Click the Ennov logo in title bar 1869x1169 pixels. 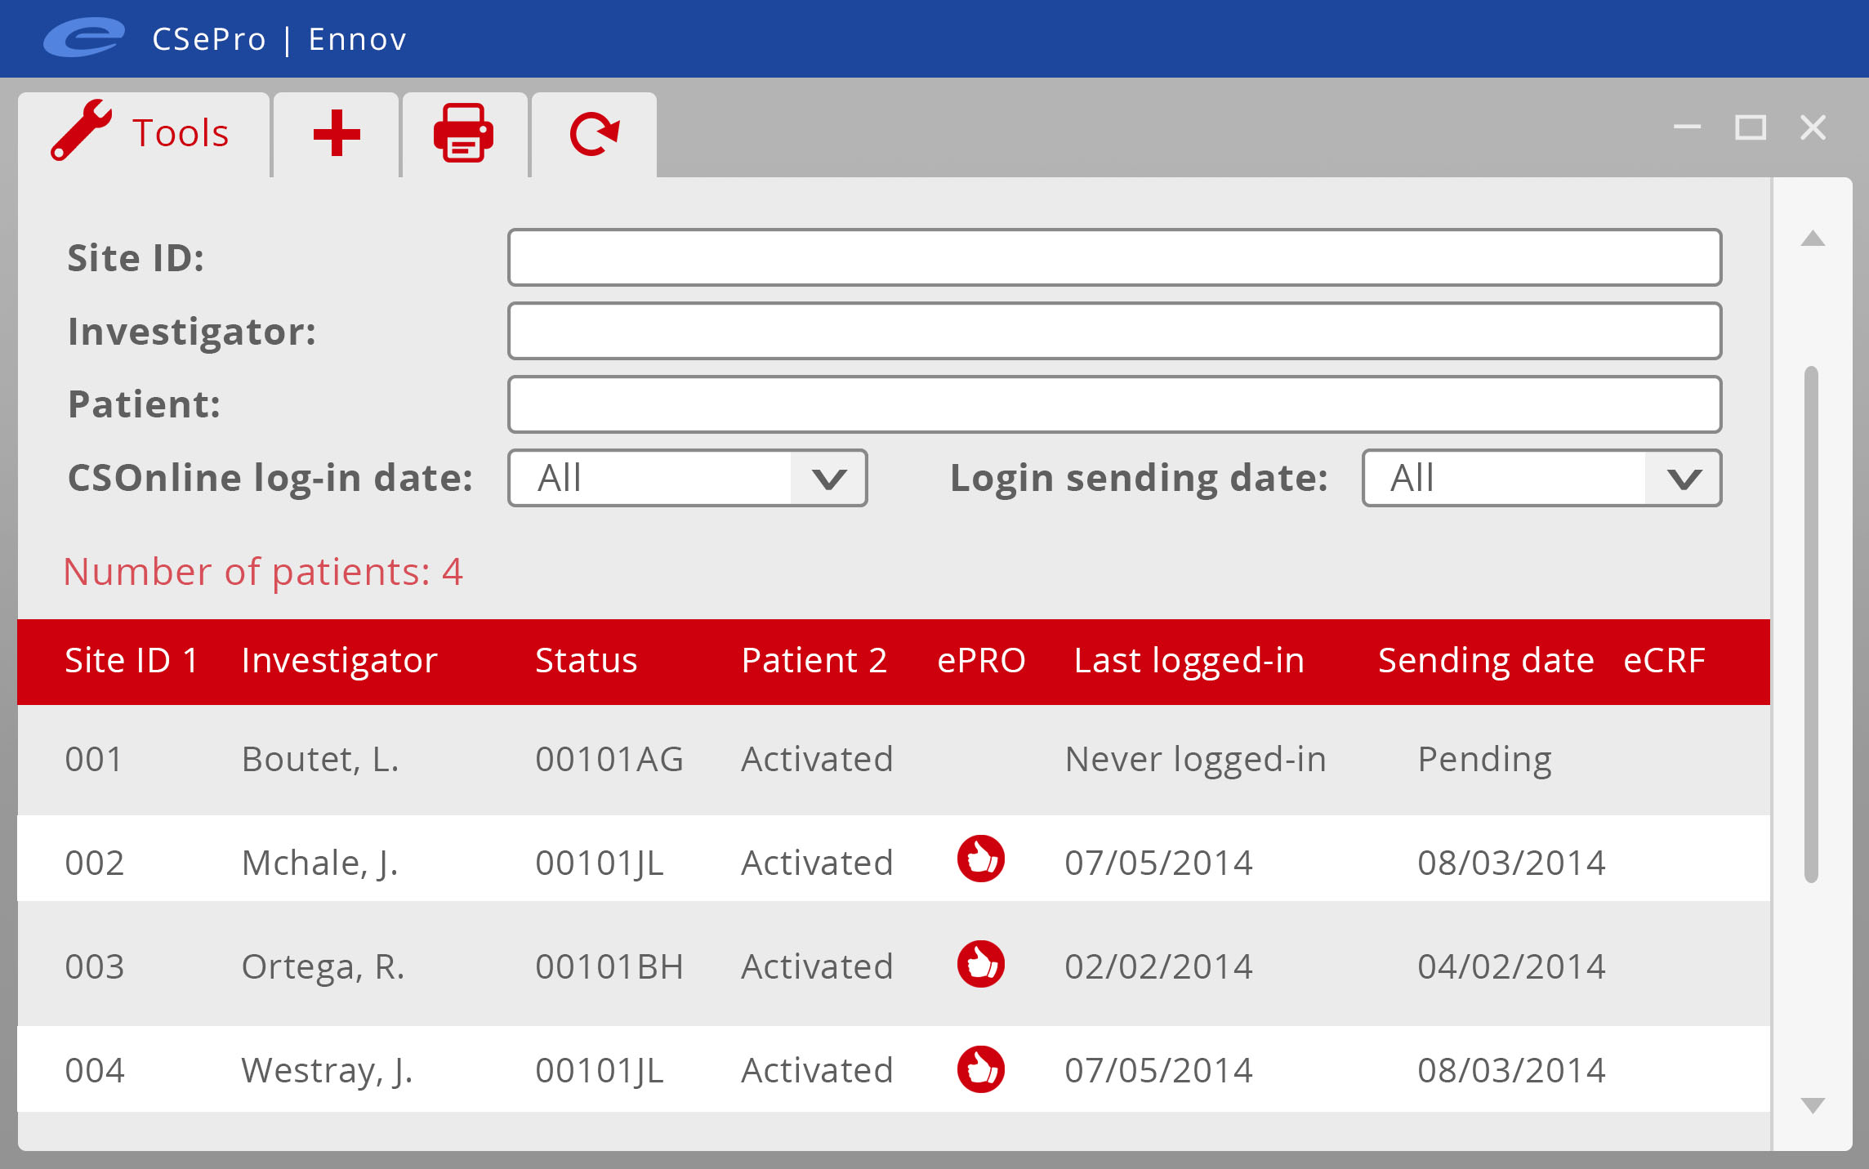pyautogui.click(x=84, y=38)
